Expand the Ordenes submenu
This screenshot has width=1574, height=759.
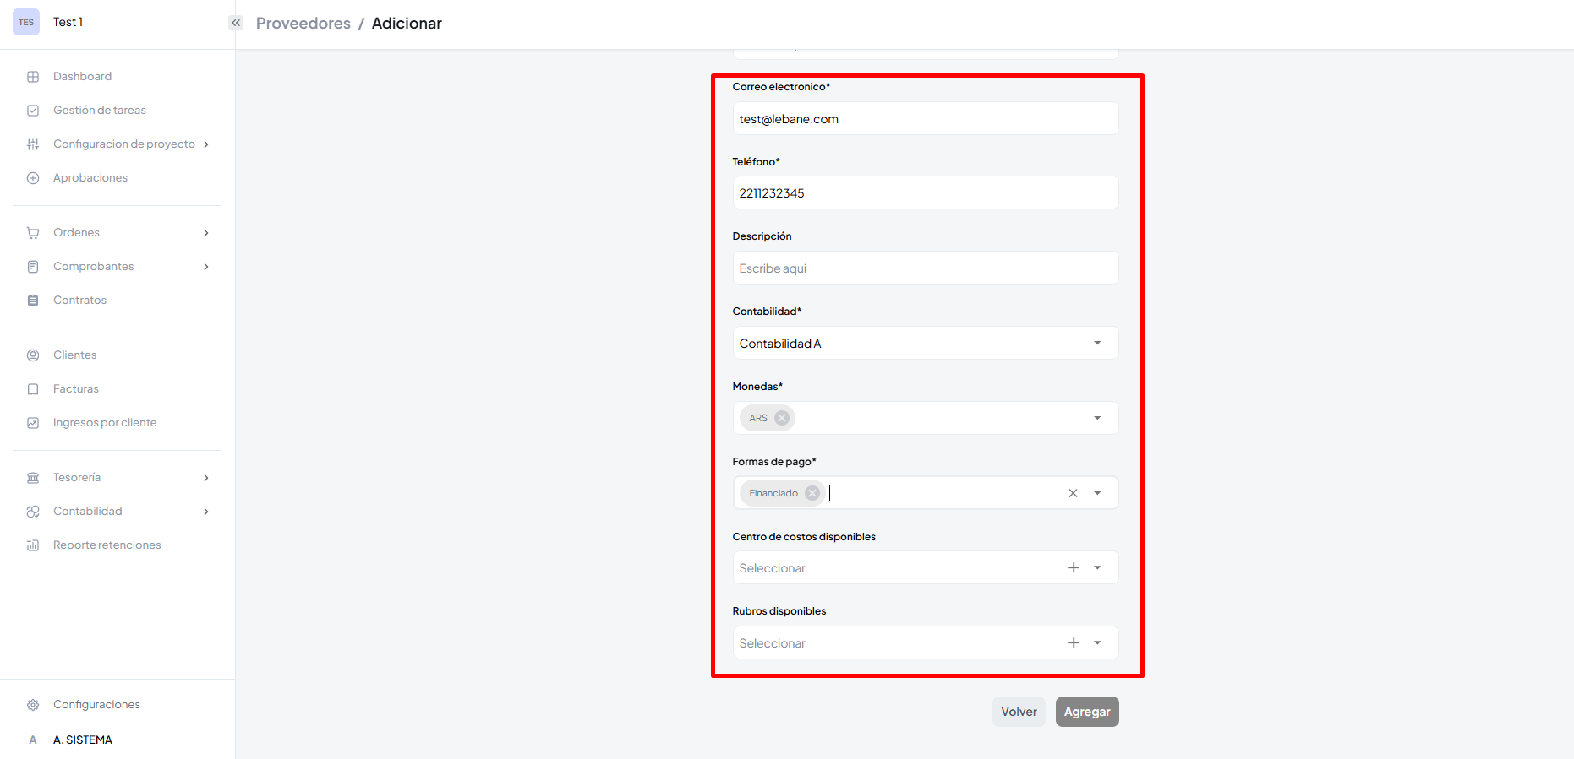pos(205,233)
